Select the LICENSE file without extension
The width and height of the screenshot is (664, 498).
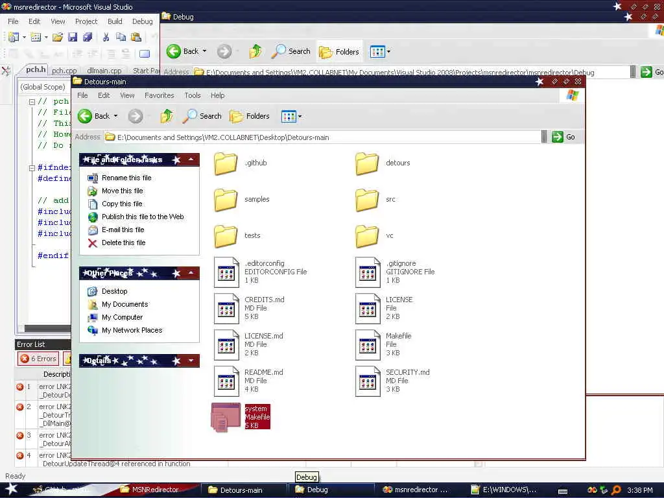384,308
